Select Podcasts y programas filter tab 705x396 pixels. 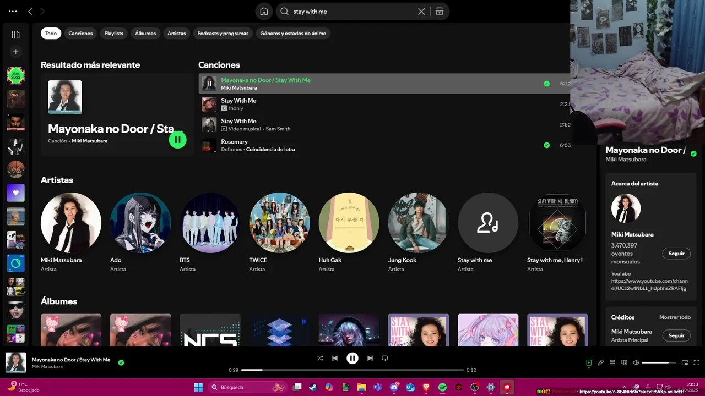pyautogui.click(x=223, y=34)
